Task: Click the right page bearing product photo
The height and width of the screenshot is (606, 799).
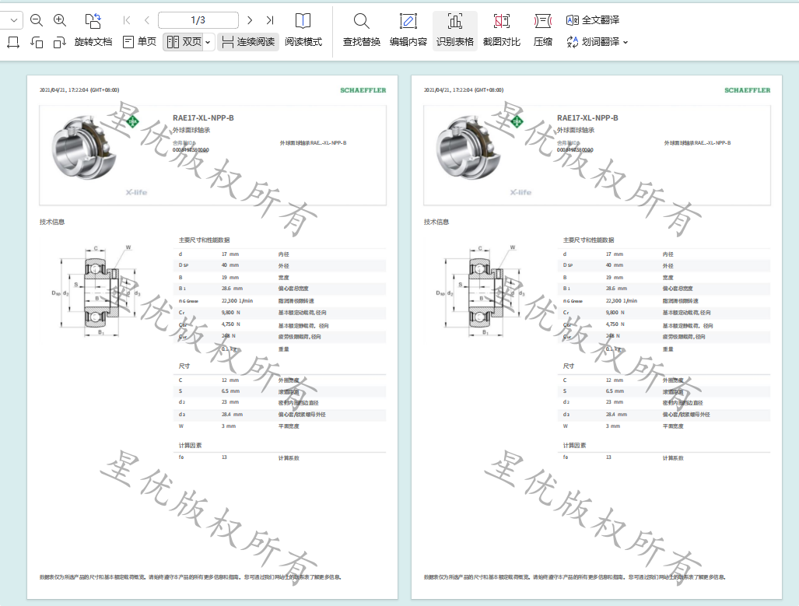Action: pyautogui.click(x=468, y=148)
